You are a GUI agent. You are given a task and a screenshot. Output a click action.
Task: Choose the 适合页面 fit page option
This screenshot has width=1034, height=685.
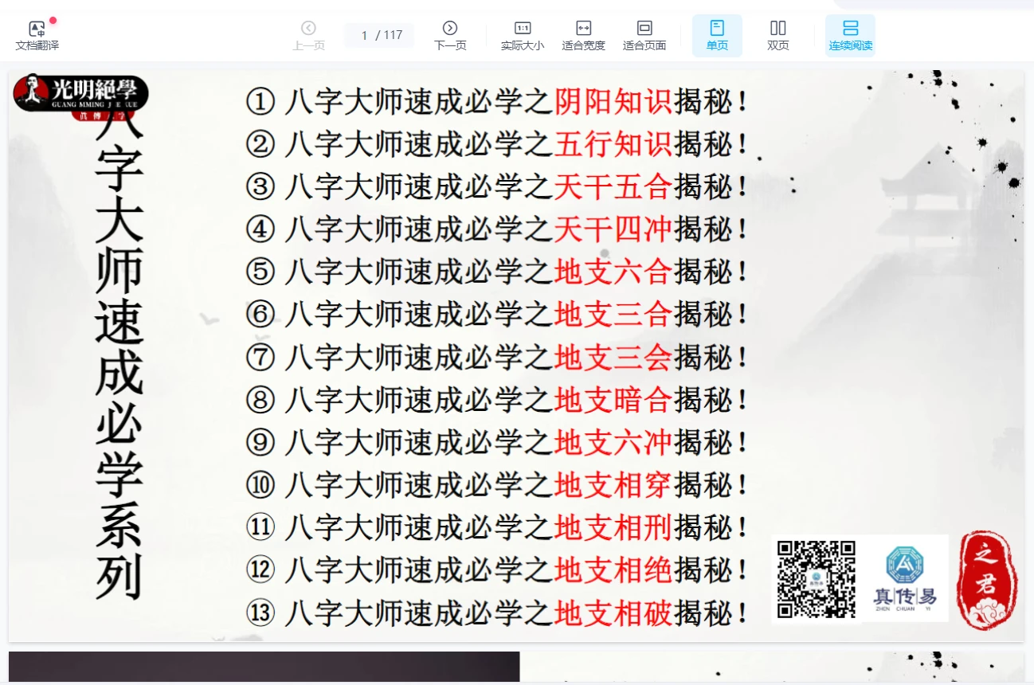644,36
